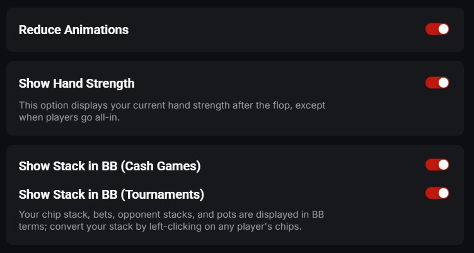Switch off Show Stack in BB (Tournaments)
474x253 pixels.
click(437, 193)
